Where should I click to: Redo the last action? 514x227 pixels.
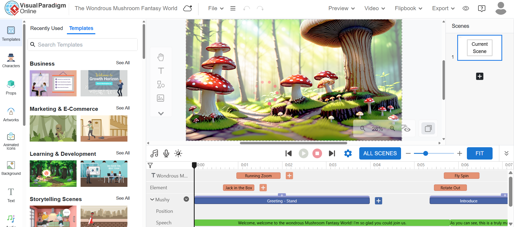click(260, 8)
